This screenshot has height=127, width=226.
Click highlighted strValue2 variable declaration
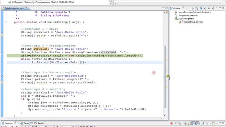pos(41,49)
